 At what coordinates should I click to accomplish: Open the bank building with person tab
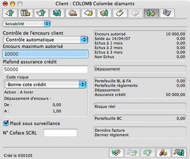57,13
